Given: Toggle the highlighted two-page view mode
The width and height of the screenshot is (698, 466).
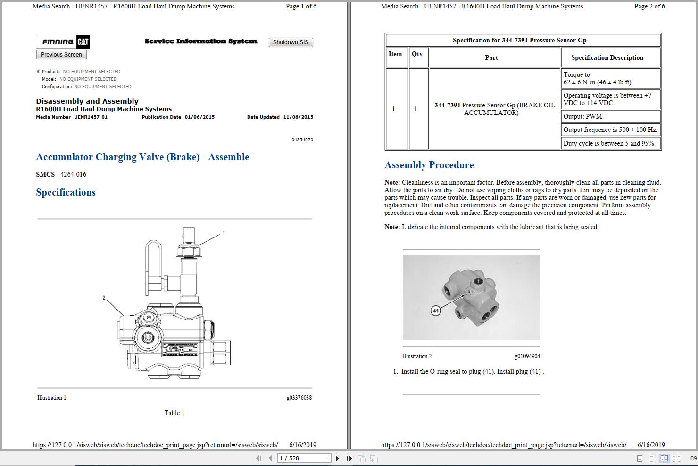Looking at the screenshot, I should click(665, 458).
